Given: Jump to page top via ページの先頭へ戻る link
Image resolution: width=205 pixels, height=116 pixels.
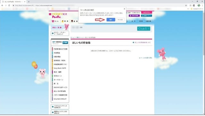Looking at the screenshot, I should click(x=146, y=58).
